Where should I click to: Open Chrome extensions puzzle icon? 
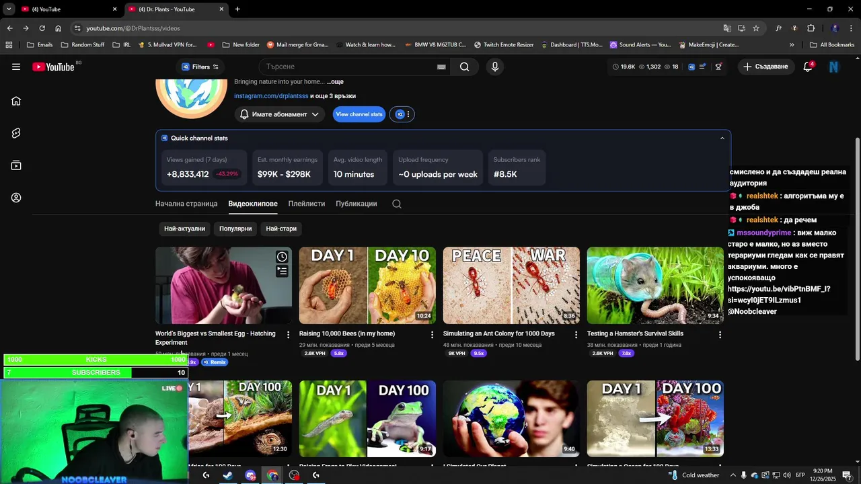click(x=811, y=28)
